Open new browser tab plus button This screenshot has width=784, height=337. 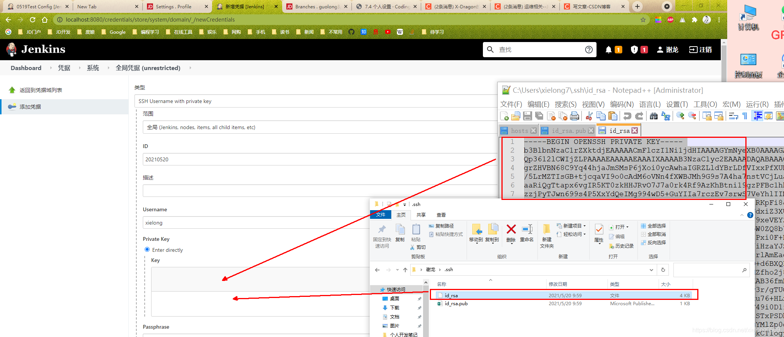pos(637,6)
